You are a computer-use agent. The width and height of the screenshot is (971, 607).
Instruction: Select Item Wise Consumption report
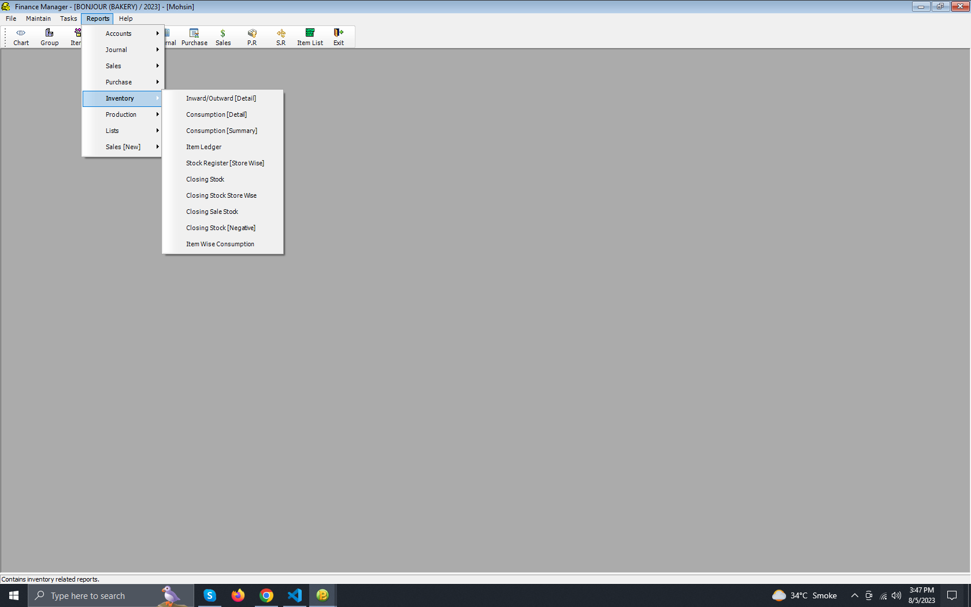220,244
